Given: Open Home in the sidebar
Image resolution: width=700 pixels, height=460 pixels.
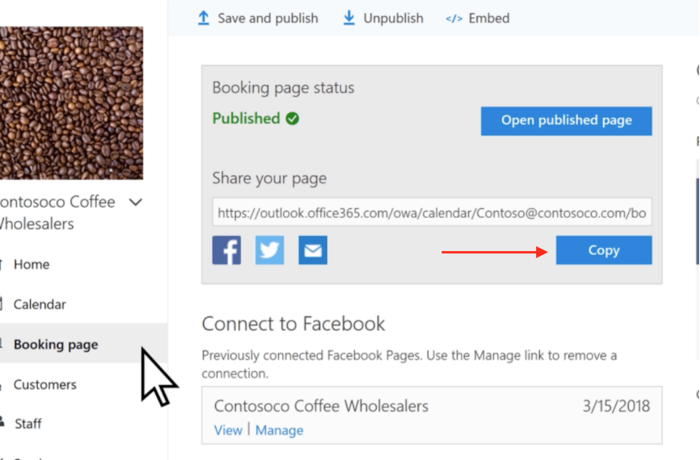Looking at the screenshot, I should click(x=32, y=265).
